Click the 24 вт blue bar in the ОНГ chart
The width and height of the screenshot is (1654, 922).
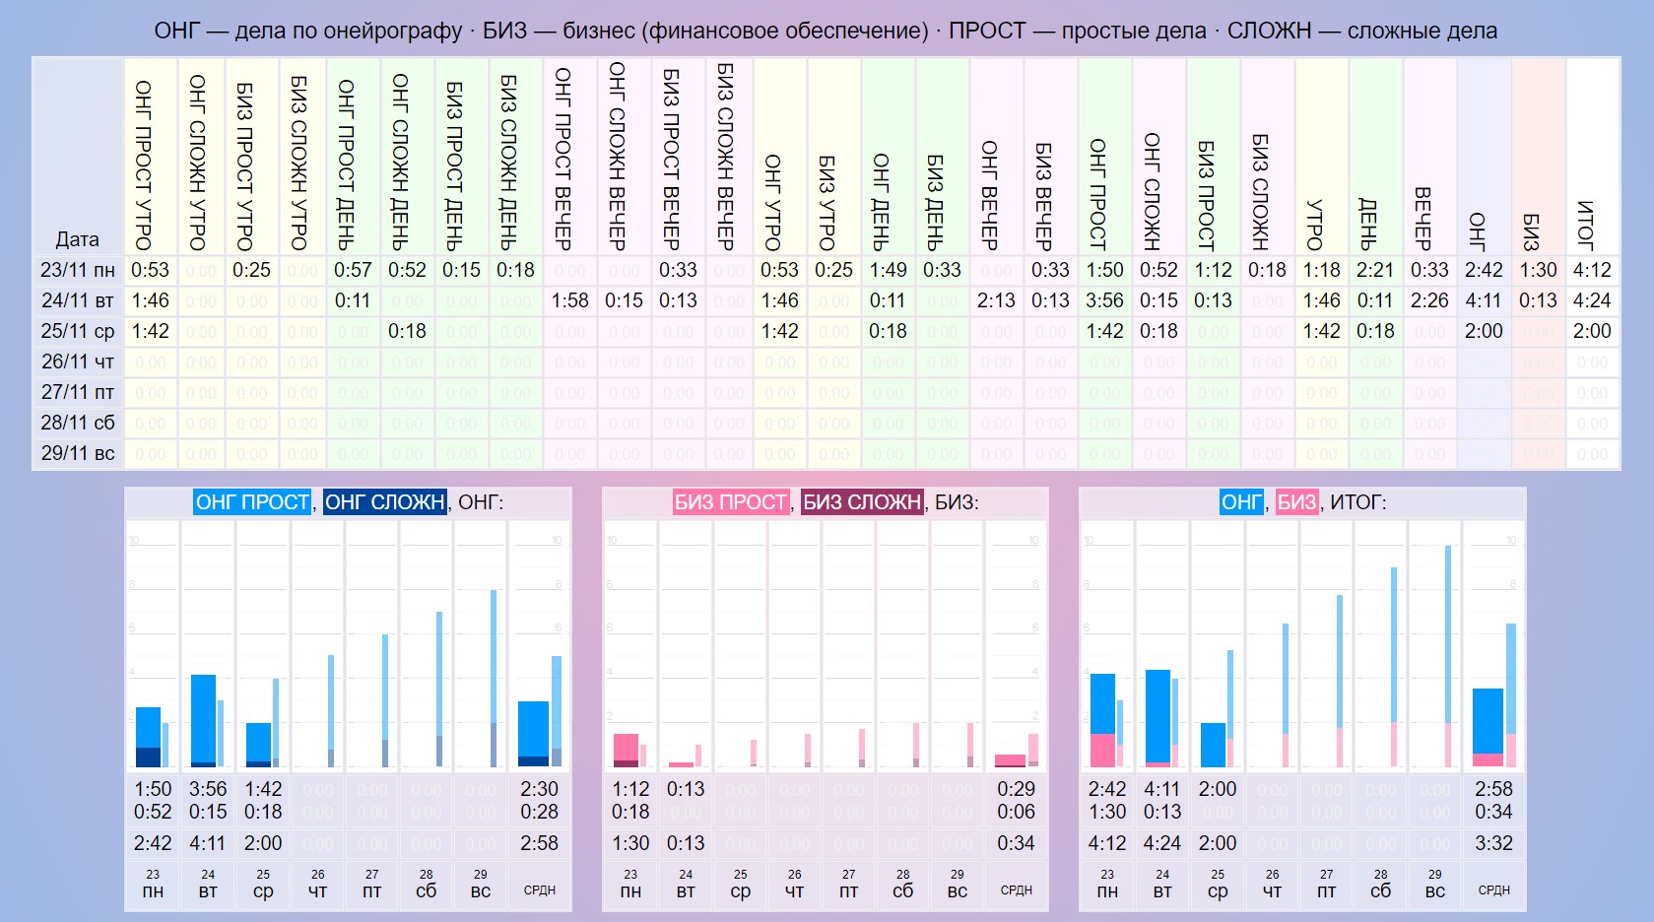click(x=203, y=720)
